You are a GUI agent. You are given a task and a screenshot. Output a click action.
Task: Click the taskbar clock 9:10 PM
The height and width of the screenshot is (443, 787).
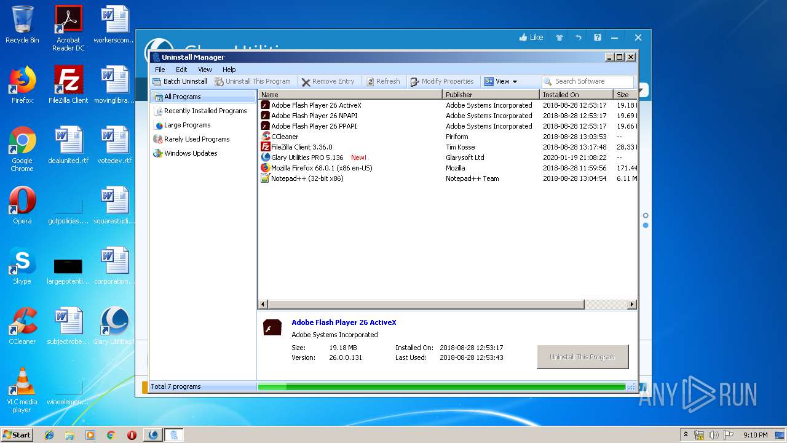(755, 435)
